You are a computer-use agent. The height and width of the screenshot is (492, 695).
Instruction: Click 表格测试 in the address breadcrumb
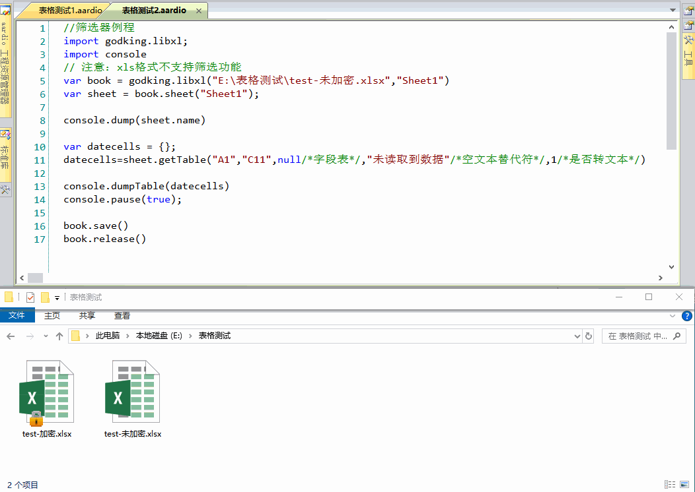[215, 336]
